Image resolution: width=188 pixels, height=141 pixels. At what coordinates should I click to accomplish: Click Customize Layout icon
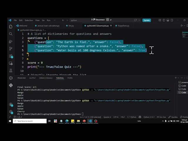(160, 20)
